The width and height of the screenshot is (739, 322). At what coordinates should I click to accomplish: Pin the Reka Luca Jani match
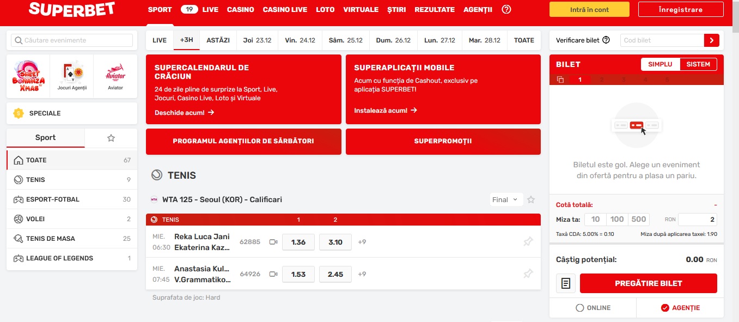tap(528, 242)
